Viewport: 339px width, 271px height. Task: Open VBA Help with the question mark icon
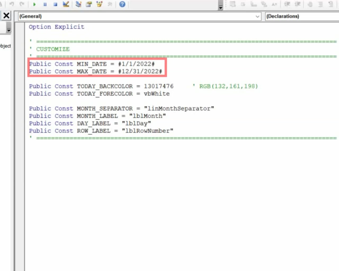point(122,4)
